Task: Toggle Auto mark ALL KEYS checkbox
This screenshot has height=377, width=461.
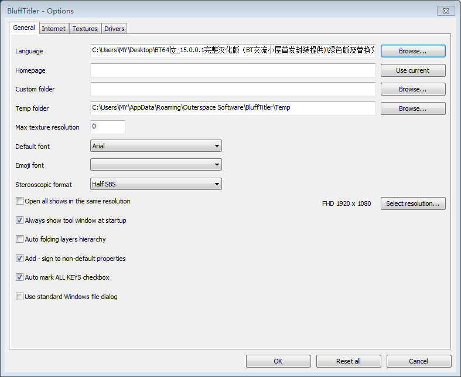Action: tap(20, 277)
